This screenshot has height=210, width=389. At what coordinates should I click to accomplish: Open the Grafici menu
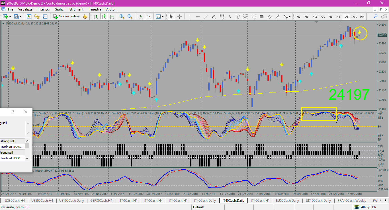tap(60, 9)
